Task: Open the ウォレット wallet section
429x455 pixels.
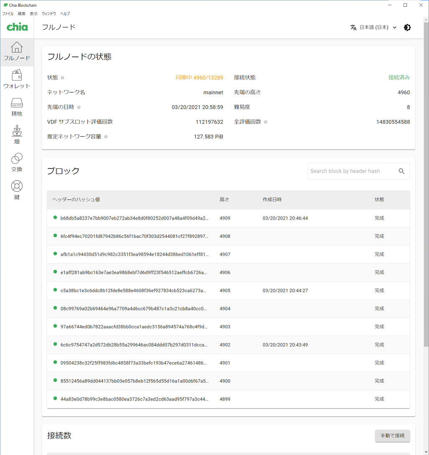Action: click(x=17, y=79)
